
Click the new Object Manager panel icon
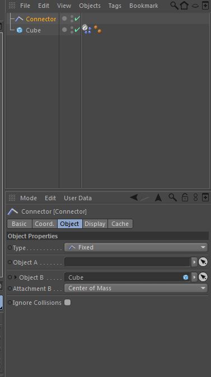pyautogui.click(x=205, y=6)
